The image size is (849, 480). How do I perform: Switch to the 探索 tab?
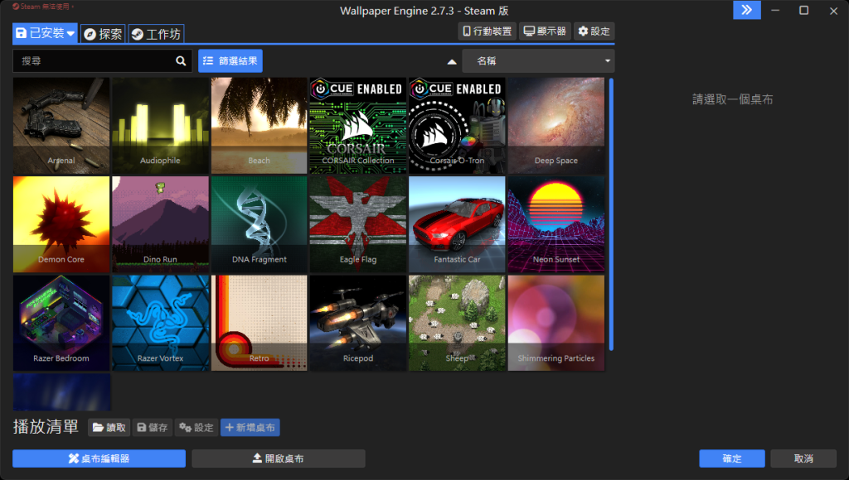point(103,34)
